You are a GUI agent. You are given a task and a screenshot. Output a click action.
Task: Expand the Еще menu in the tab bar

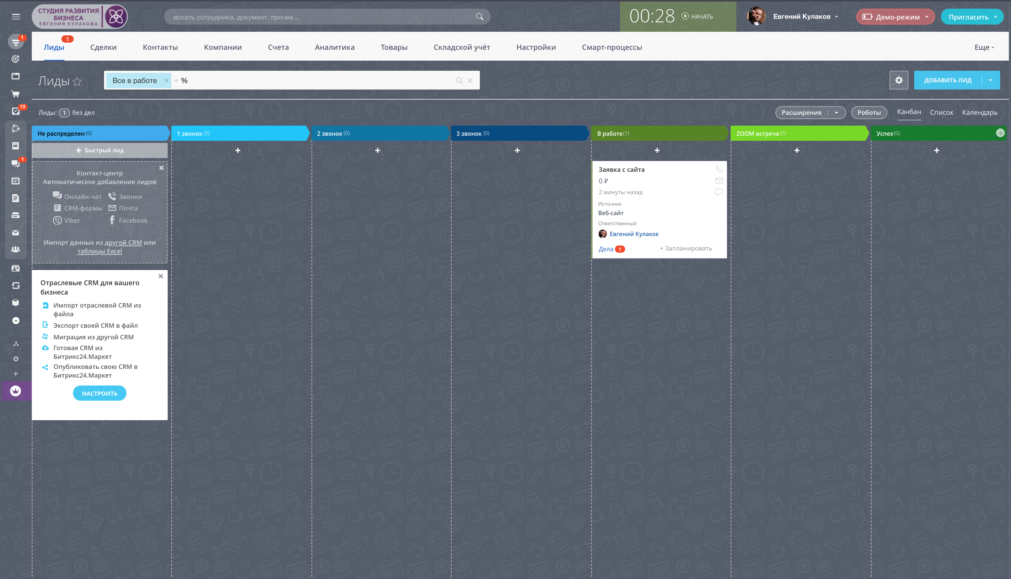tap(984, 47)
